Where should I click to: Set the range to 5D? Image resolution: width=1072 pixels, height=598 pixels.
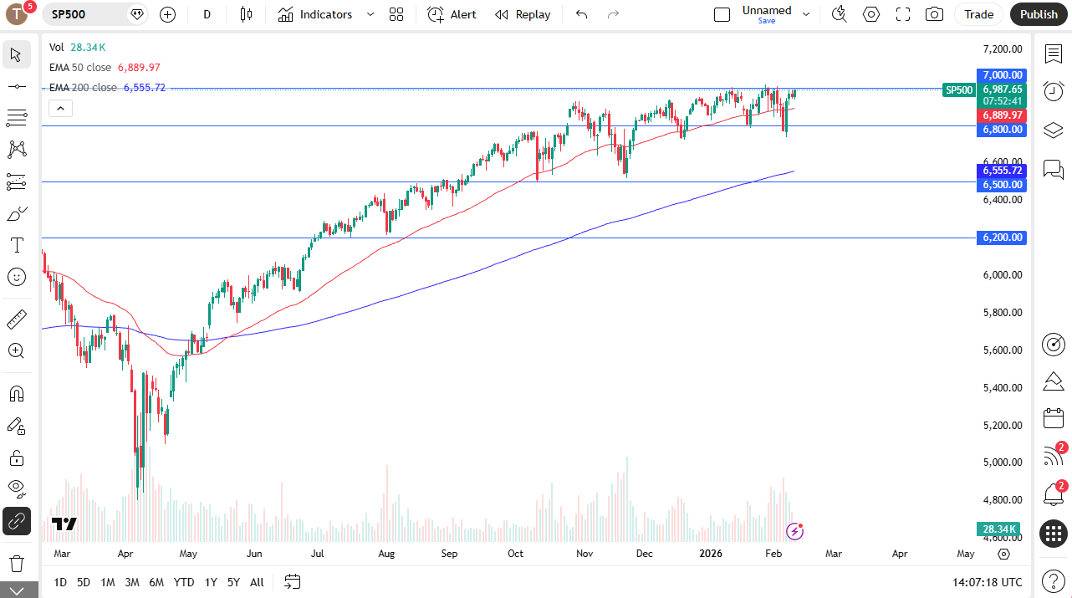pos(84,582)
